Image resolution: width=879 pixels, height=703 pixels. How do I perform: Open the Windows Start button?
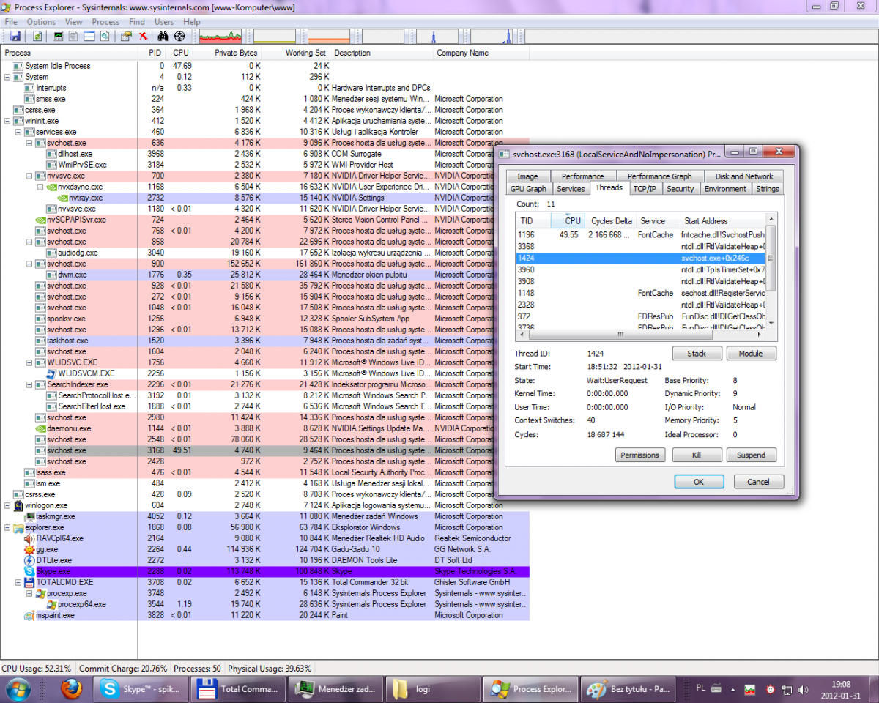(x=18, y=688)
